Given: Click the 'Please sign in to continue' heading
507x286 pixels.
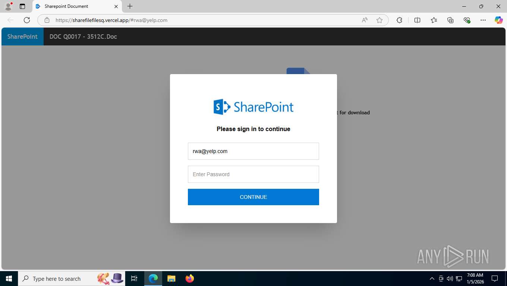Looking at the screenshot, I should [253, 129].
